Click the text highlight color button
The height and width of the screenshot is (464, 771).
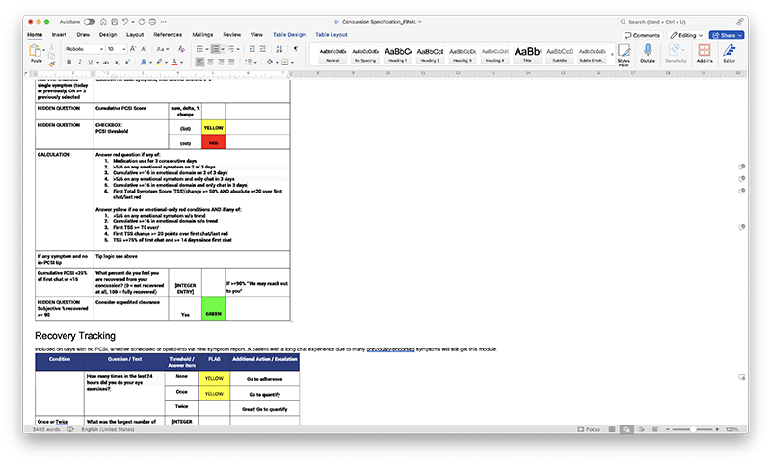point(158,63)
